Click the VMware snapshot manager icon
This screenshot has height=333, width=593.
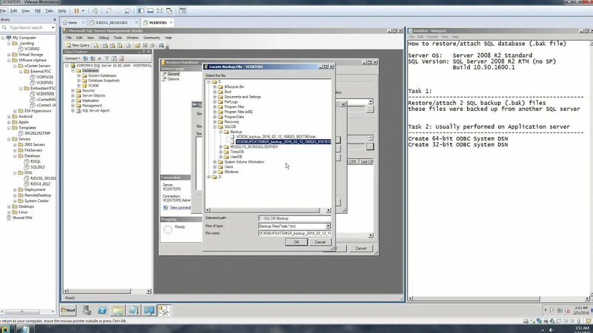[x=127, y=11]
